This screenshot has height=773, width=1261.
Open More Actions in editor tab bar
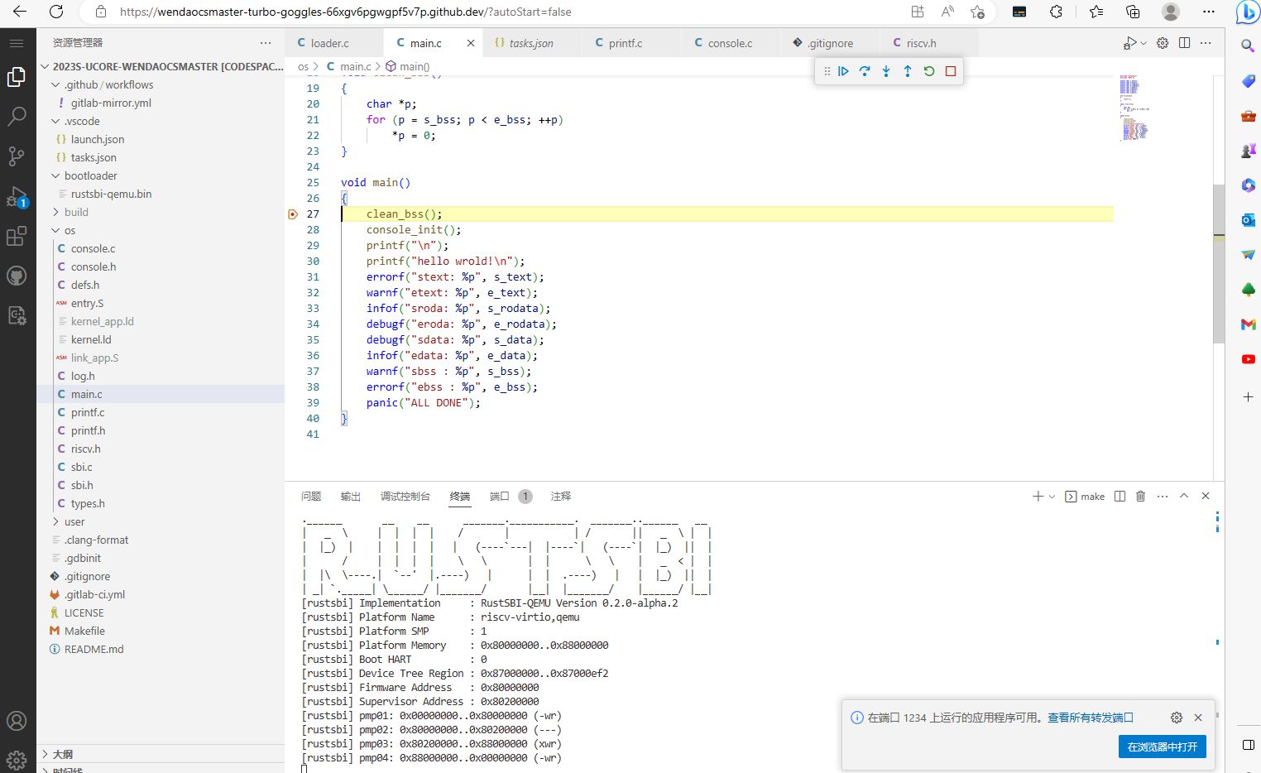point(1206,43)
